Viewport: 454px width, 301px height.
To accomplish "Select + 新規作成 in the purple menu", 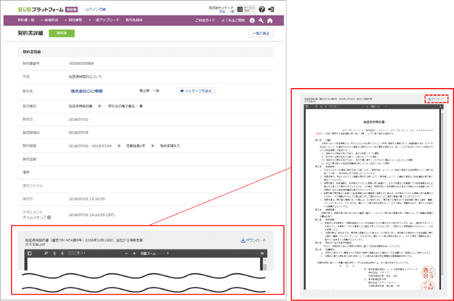I will 50,21.
